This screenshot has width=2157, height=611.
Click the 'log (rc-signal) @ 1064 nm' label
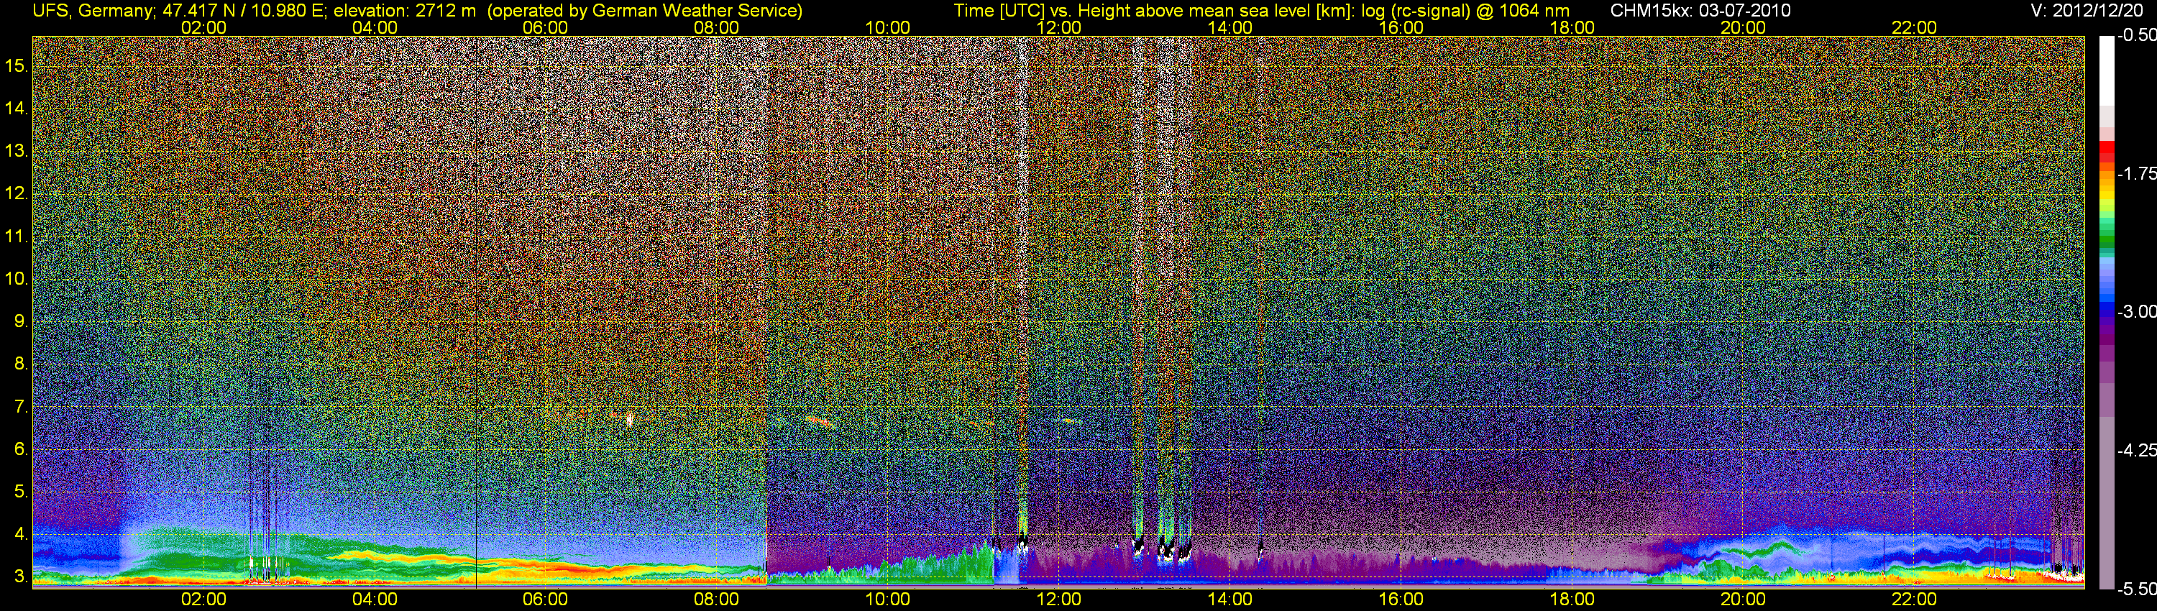coord(1465,11)
